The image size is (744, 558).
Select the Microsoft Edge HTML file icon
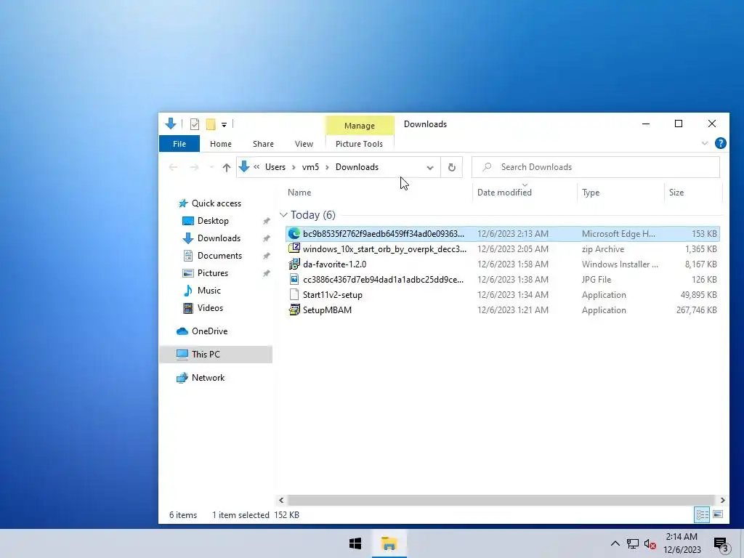pyautogui.click(x=294, y=233)
